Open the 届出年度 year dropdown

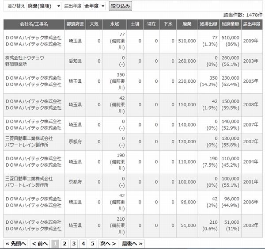point(95,6)
